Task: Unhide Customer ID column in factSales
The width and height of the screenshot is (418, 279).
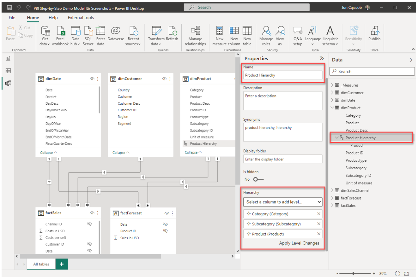Action: click(90, 244)
